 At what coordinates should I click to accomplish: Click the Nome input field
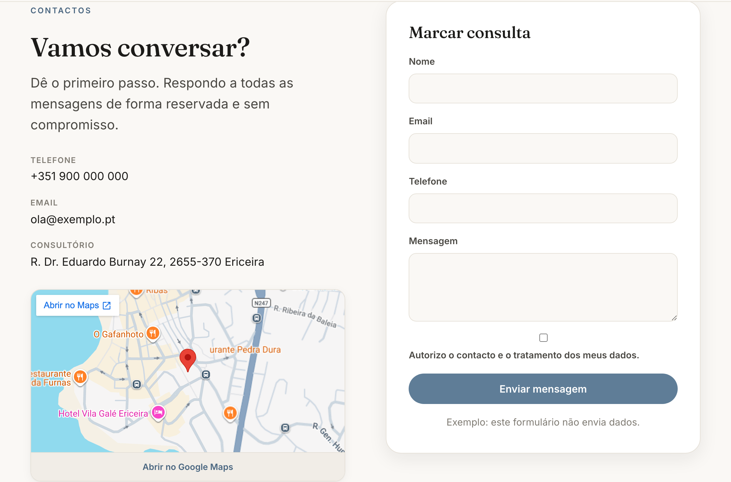(543, 88)
